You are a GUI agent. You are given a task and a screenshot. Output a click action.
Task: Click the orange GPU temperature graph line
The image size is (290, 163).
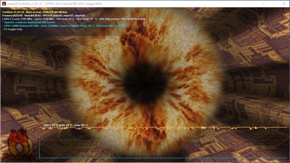164,128
